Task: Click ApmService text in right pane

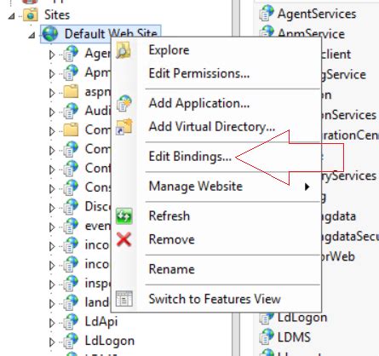Action: tap(311, 34)
